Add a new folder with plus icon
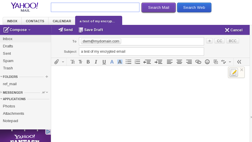Viewport: 252px width, 142px height. (47, 77)
